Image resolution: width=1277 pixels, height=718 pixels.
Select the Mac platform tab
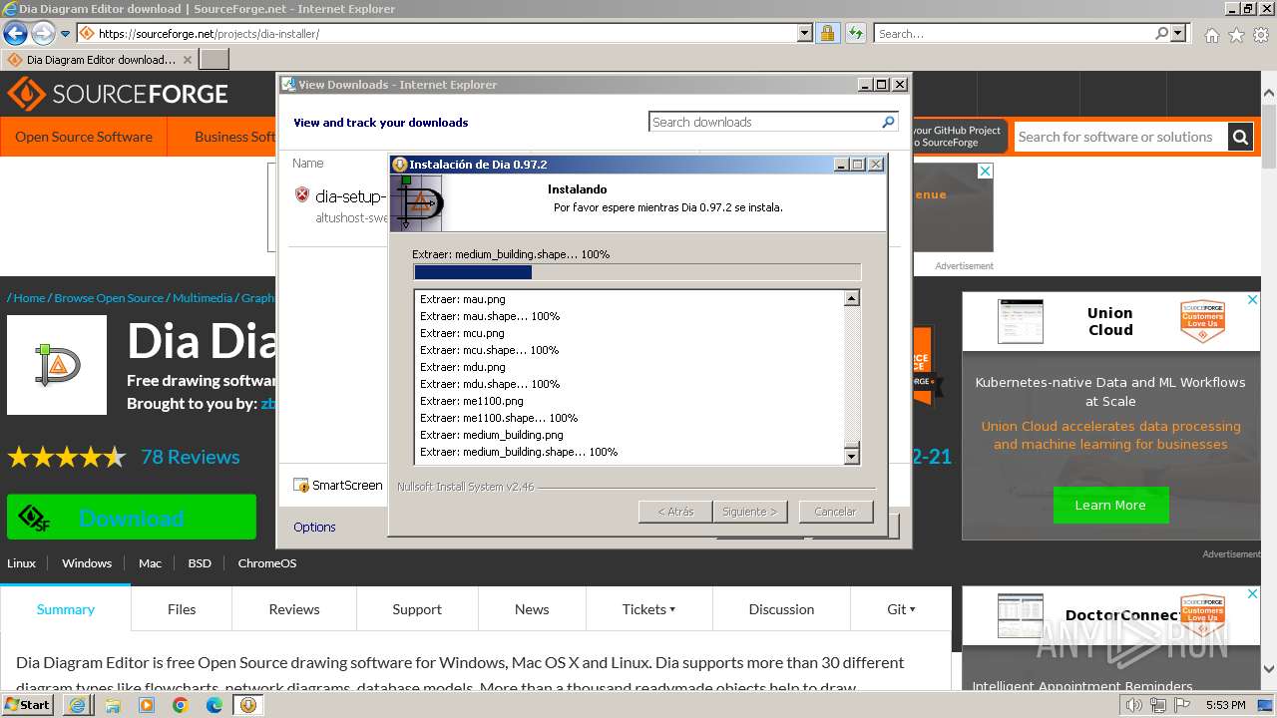click(150, 563)
